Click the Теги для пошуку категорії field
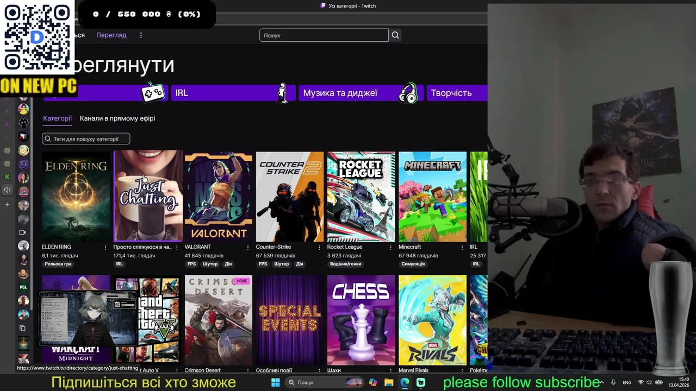 (86, 139)
